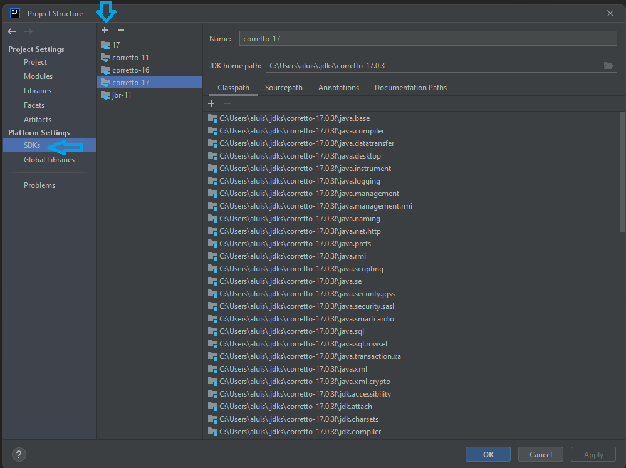Close the Project Structure dialog
The width and height of the screenshot is (626, 468).
pos(610,13)
